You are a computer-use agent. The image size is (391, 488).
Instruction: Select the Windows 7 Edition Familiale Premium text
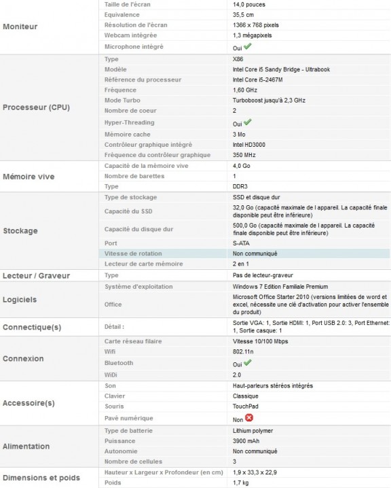[280, 287]
